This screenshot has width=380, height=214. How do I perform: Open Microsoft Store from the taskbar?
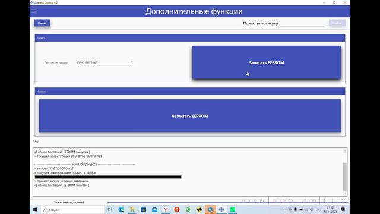(144, 210)
